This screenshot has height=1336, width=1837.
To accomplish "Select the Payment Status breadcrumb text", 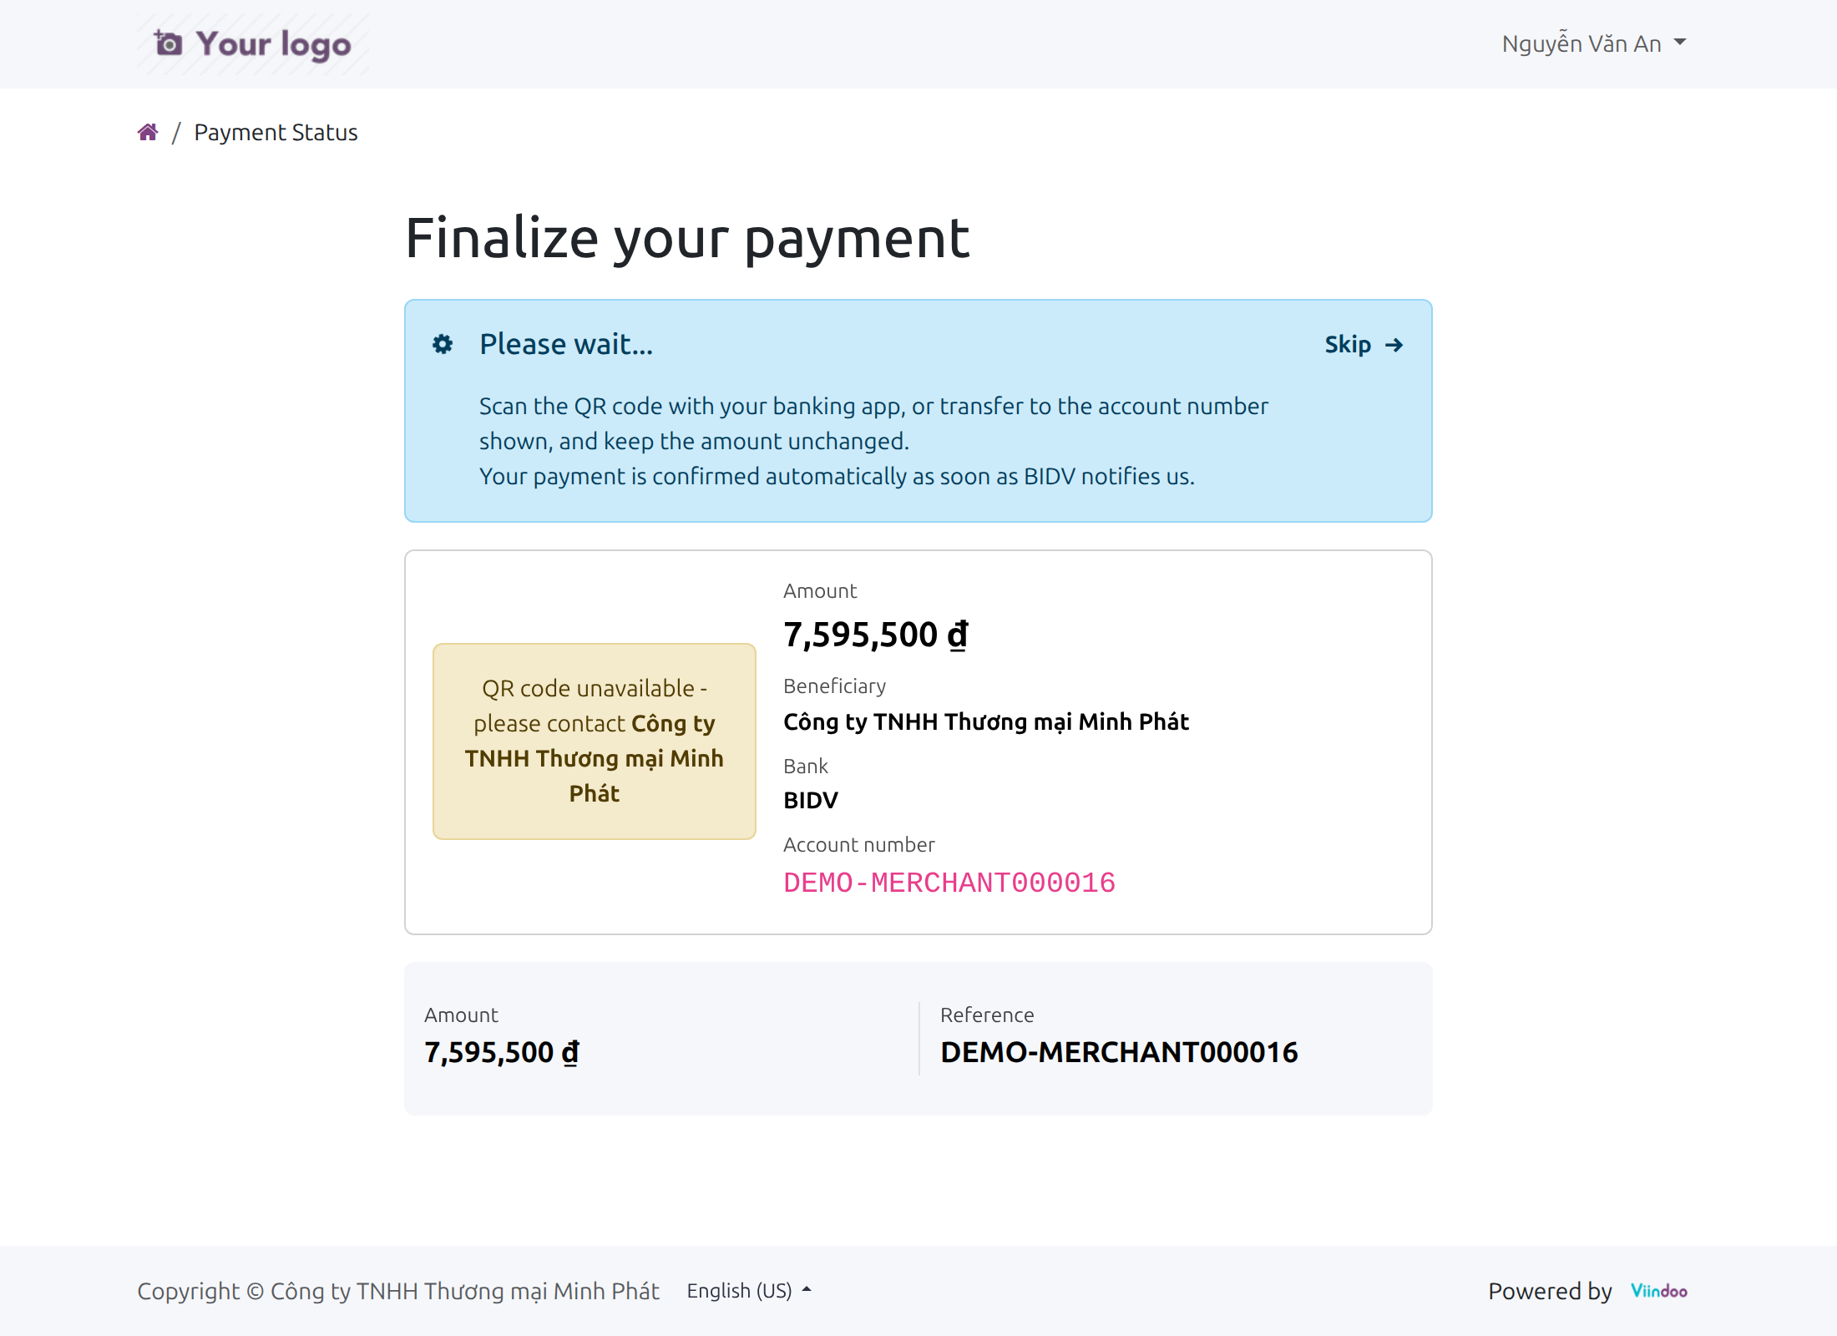I will coord(276,133).
